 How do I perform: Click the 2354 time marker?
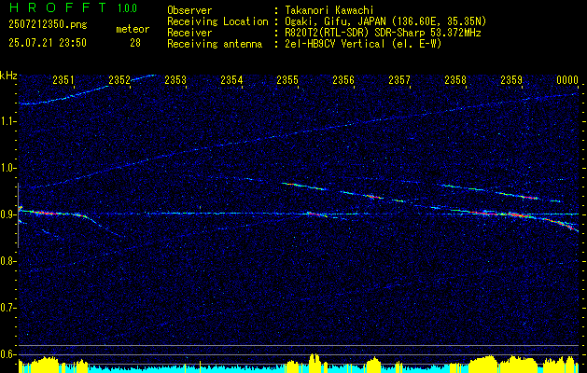[231, 79]
